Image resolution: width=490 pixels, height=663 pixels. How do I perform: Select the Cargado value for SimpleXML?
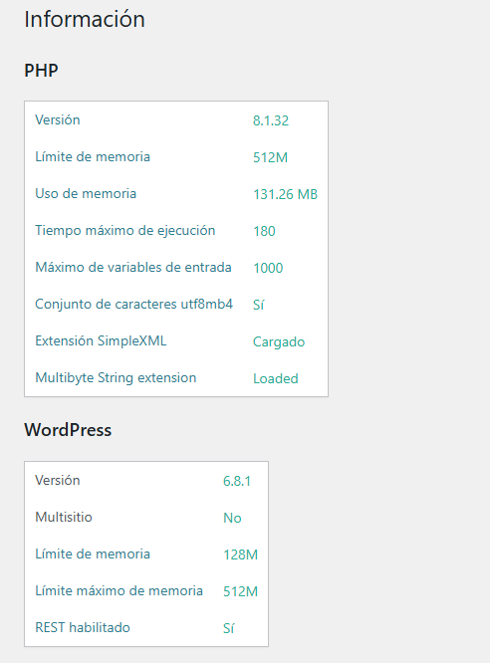tap(279, 341)
